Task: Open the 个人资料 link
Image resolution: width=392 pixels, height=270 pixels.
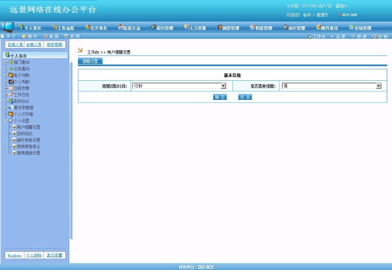Action: click(x=34, y=256)
